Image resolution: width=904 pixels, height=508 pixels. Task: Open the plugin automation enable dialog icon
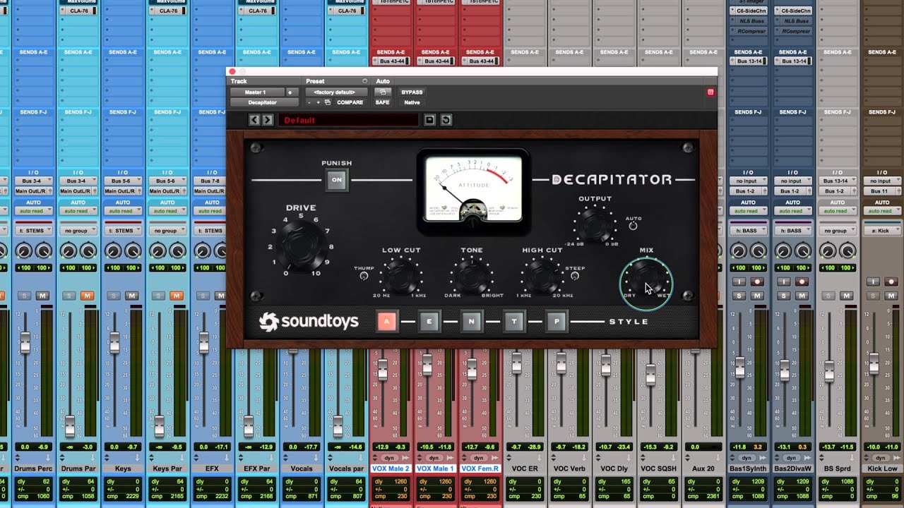(x=382, y=92)
